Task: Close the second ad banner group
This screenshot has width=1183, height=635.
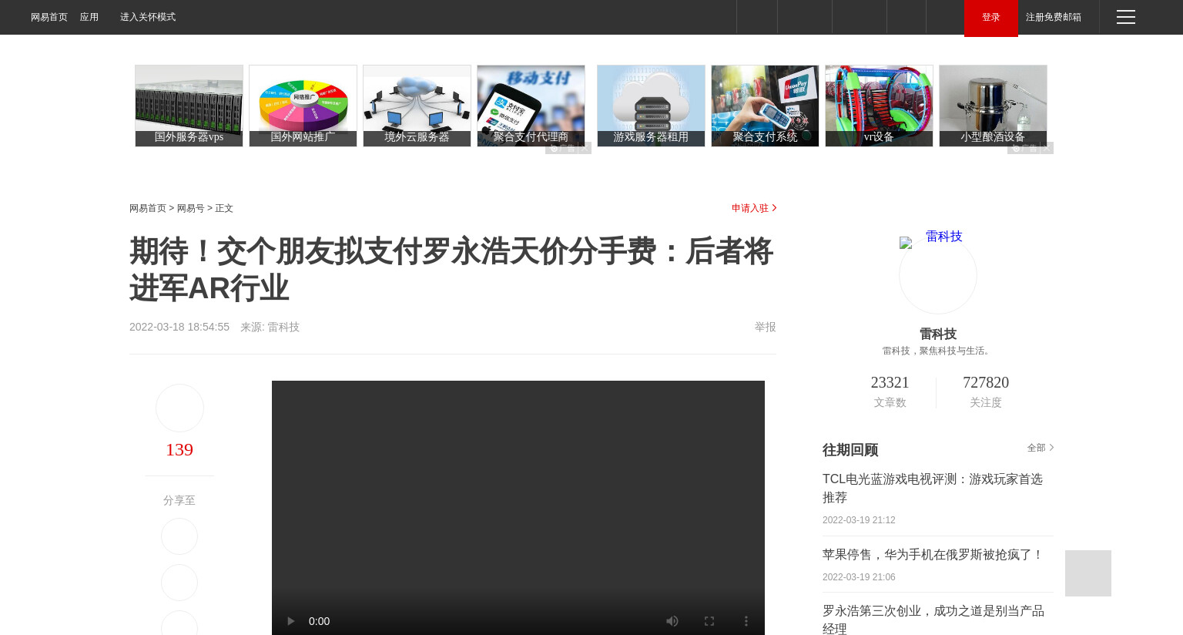Action: point(1047,148)
